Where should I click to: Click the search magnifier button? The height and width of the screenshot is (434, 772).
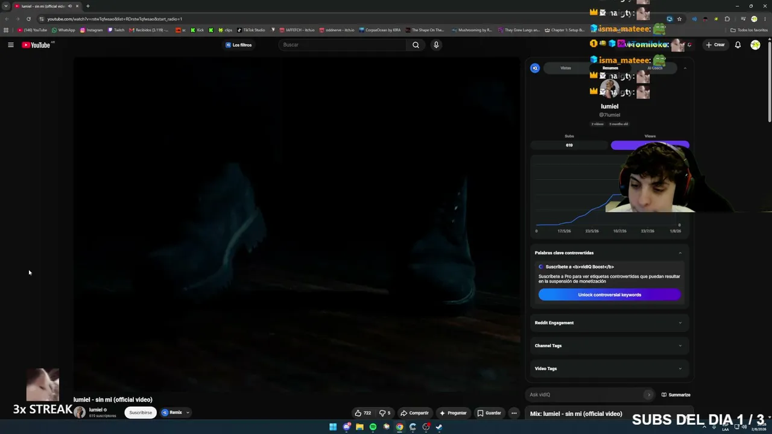tap(416, 45)
